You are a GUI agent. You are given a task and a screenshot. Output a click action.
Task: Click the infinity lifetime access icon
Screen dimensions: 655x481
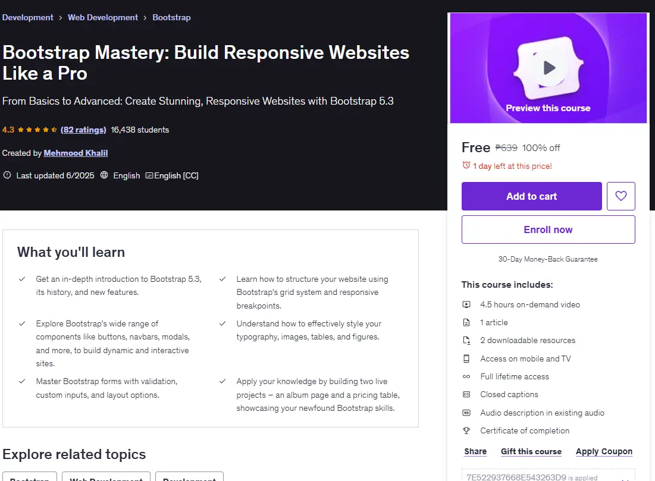[466, 376]
